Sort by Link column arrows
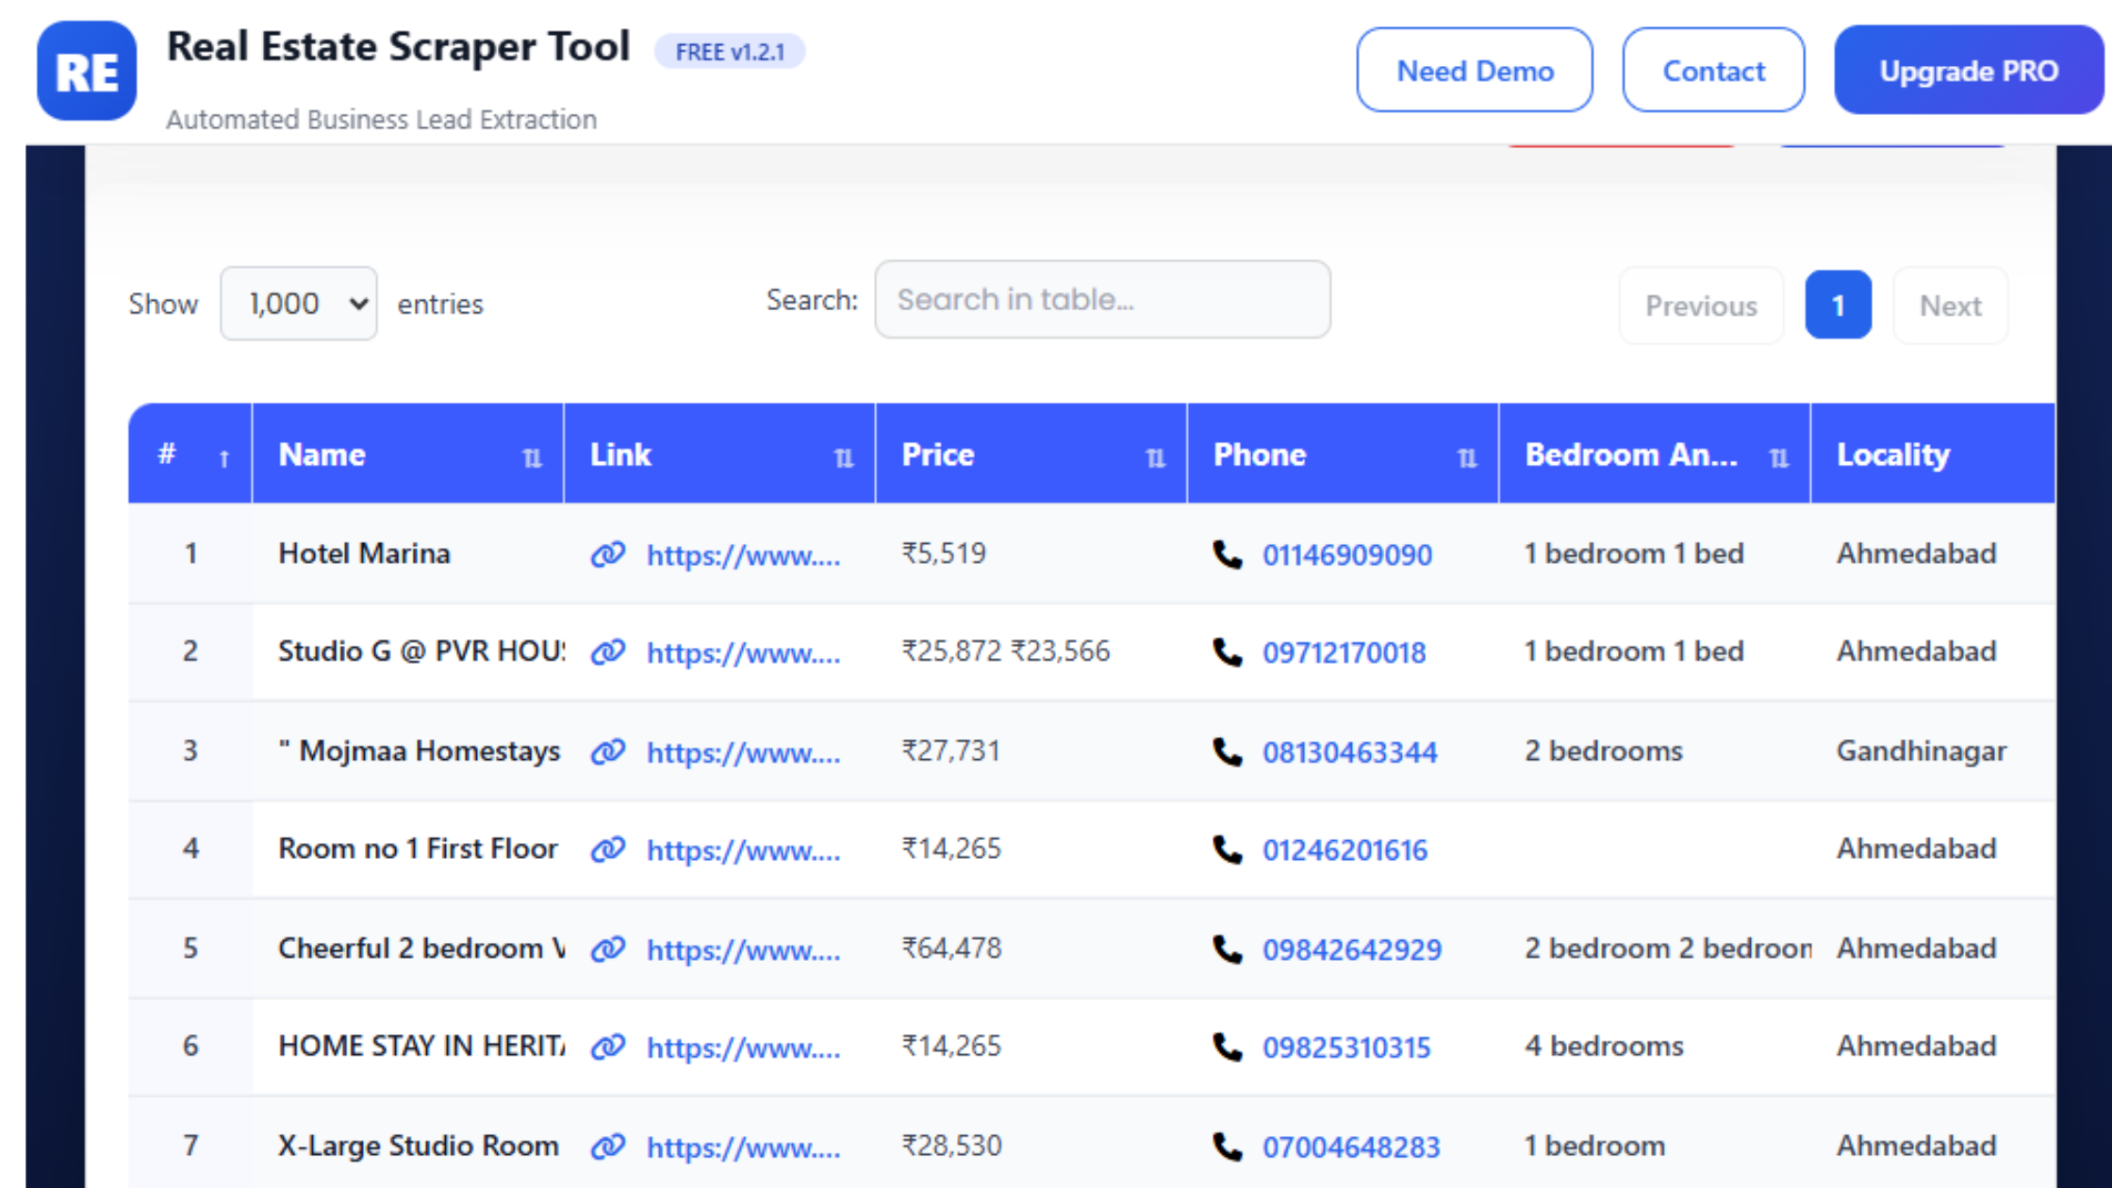Screen dimensions: 2112x1188 pos(844,458)
